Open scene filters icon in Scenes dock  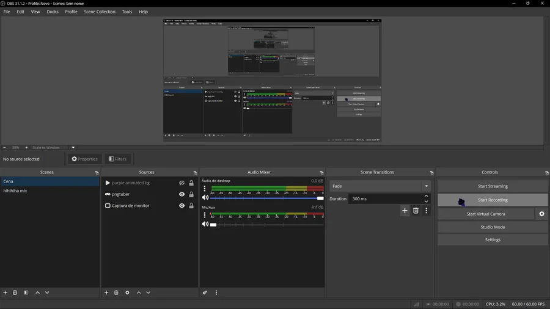(x=26, y=293)
